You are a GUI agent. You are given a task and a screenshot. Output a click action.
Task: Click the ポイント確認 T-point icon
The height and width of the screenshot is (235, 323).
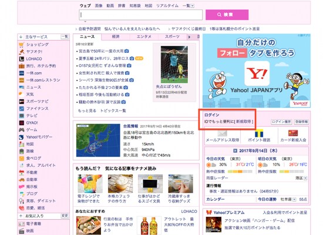[x=259, y=133]
